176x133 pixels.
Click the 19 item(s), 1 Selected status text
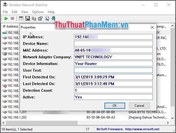(x=17, y=129)
